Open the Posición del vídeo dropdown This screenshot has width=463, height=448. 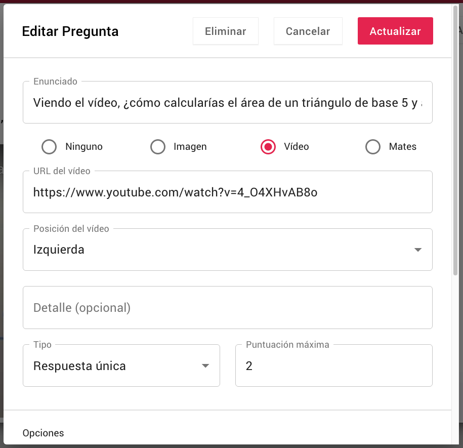click(x=228, y=250)
